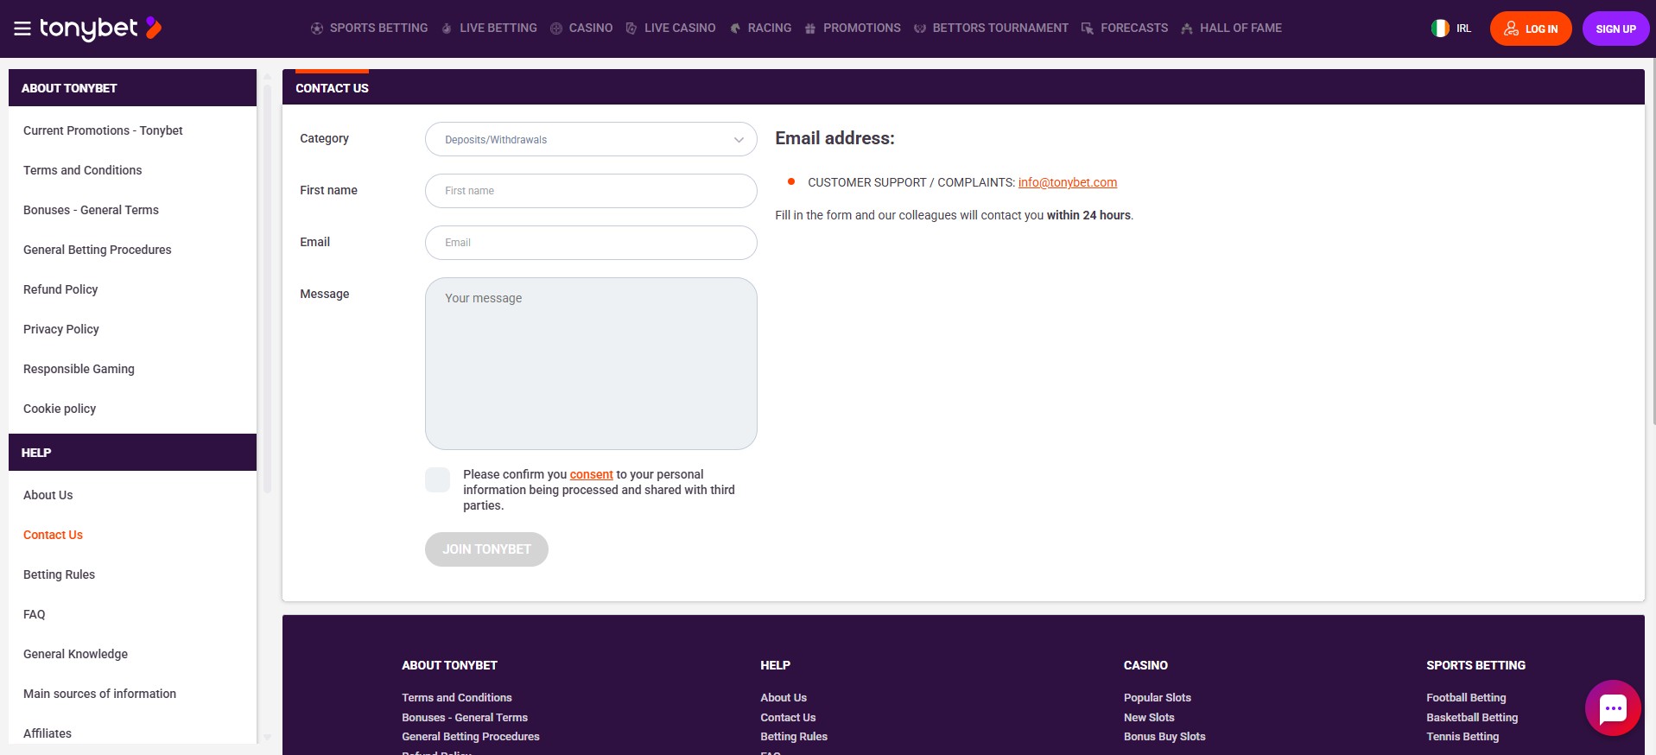
Task: Click the Casino chip icon
Action: (556, 29)
